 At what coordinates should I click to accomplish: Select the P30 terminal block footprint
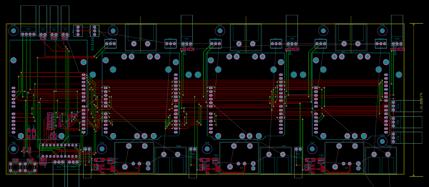point(381,161)
